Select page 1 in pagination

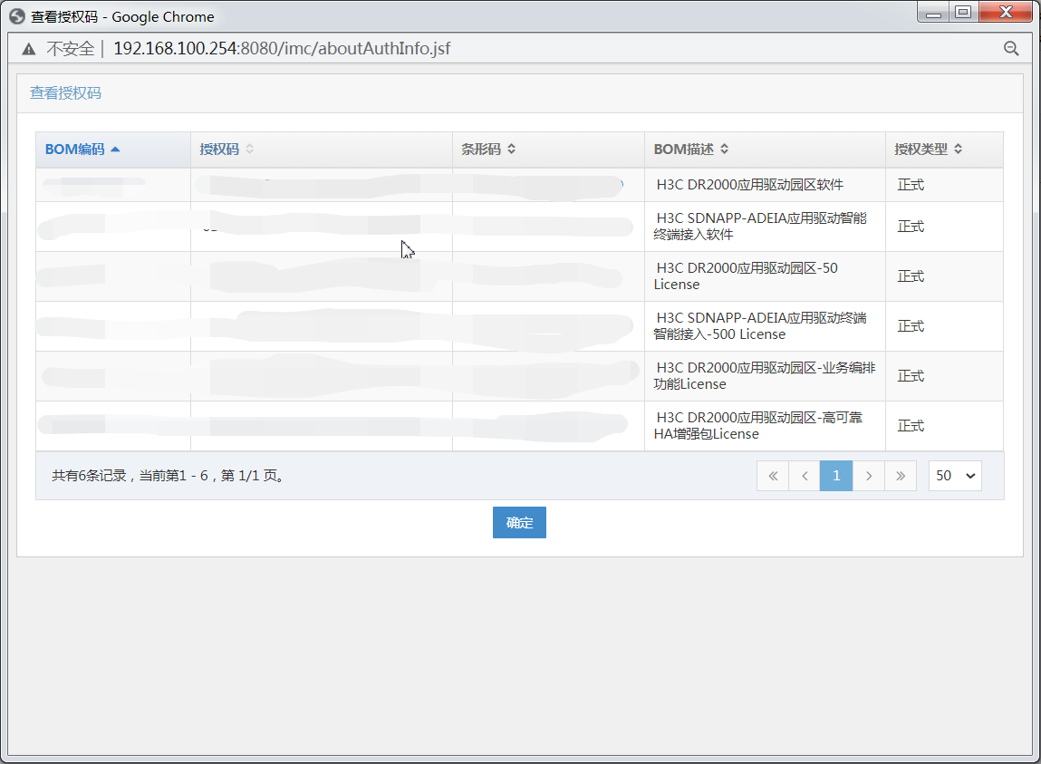coord(836,476)
